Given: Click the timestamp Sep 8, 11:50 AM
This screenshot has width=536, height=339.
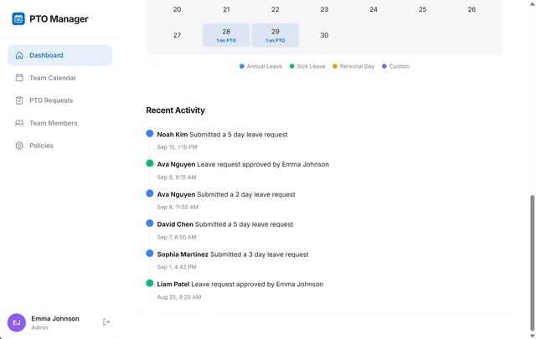Looking at the screenshot, I should pyautogui.click(x=178, y=207).
